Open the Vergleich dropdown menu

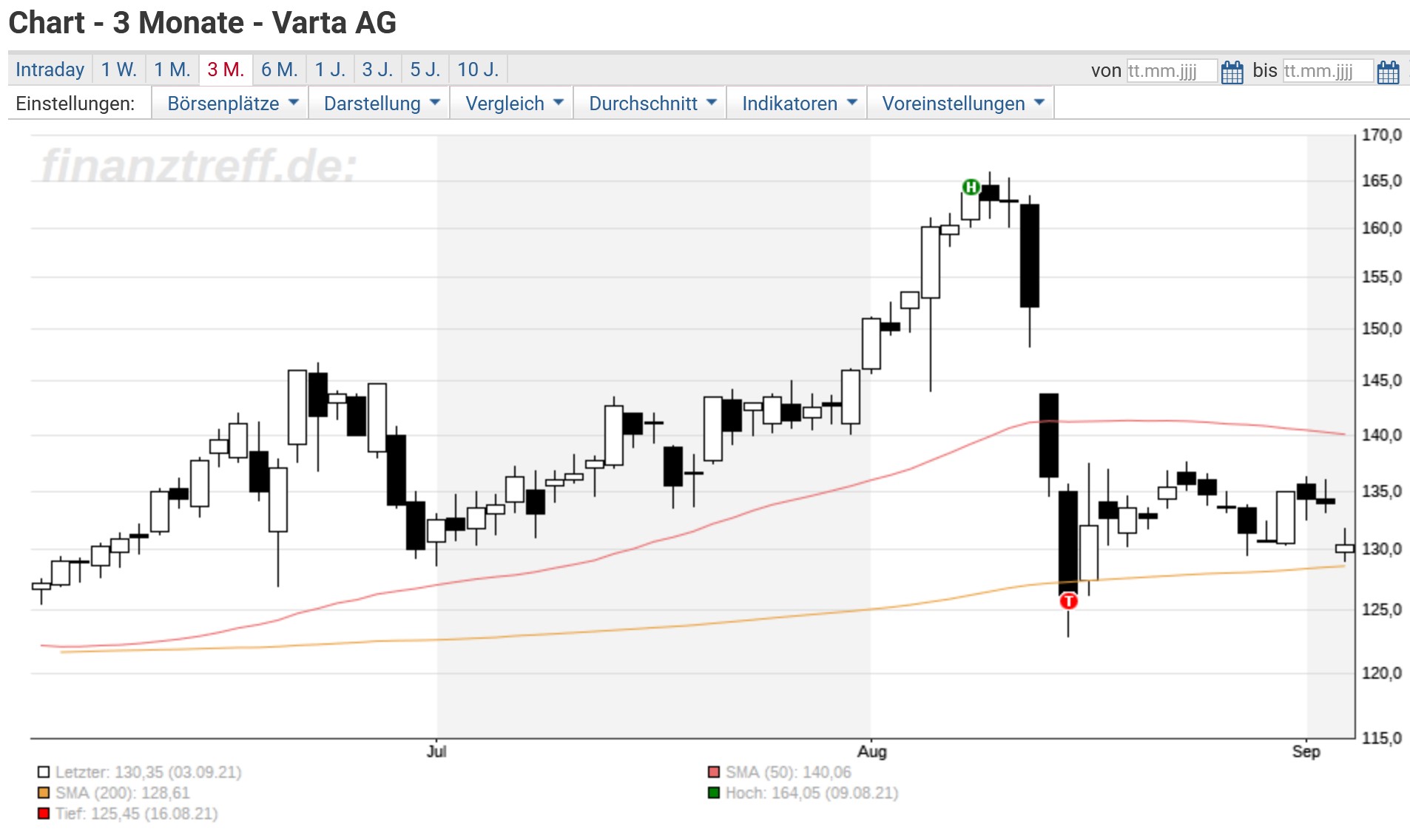(x=512, y=104)
